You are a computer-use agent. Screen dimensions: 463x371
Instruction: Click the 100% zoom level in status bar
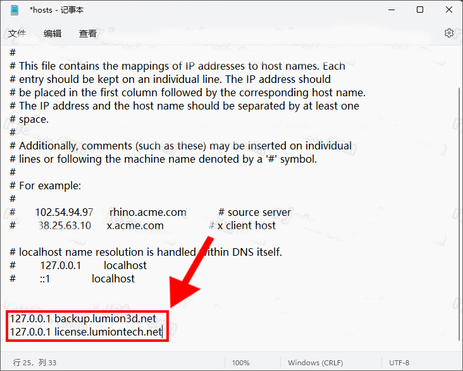[240, 363]
